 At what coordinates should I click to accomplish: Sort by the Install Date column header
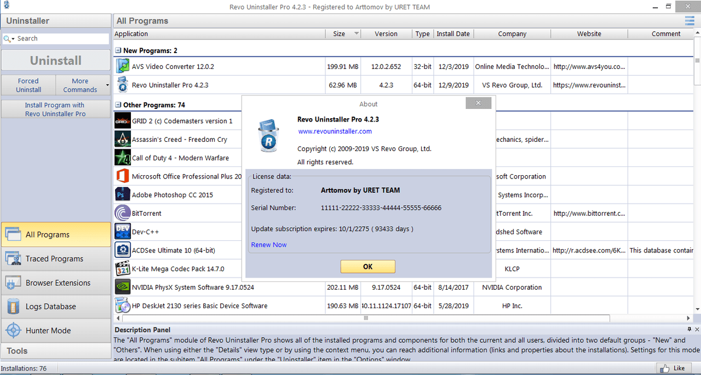(453, 34)
